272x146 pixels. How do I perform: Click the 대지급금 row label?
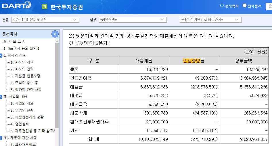[x=78, y=104]
